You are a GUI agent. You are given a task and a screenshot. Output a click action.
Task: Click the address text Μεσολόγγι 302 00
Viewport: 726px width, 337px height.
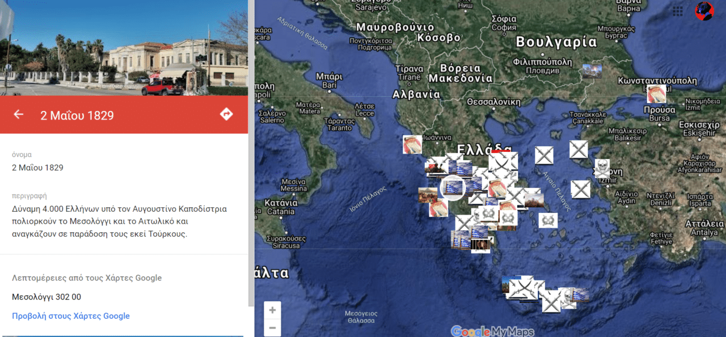click(x=47, y=297)
